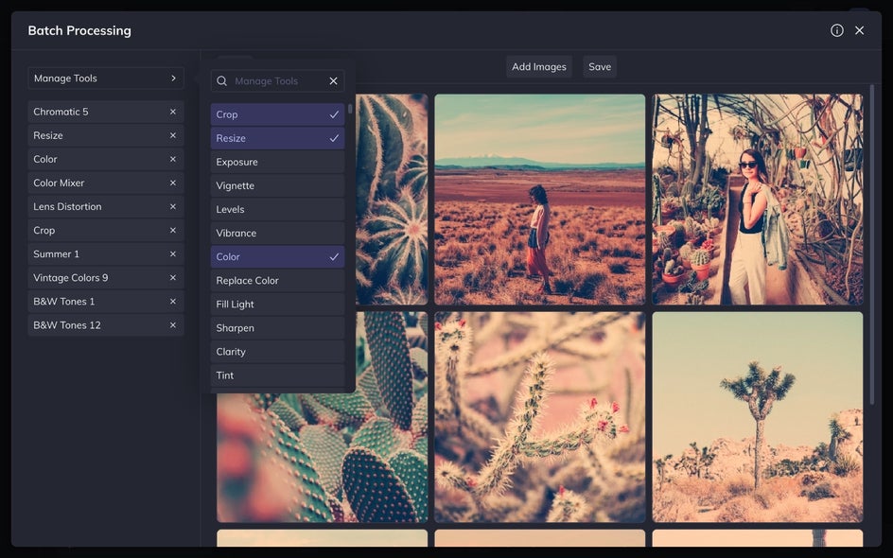Image resolution: width=893 pixels, height=558 pixels.
Task: Select the flowering cholla cactus thumbnail
Action: [x=540, y=417]
